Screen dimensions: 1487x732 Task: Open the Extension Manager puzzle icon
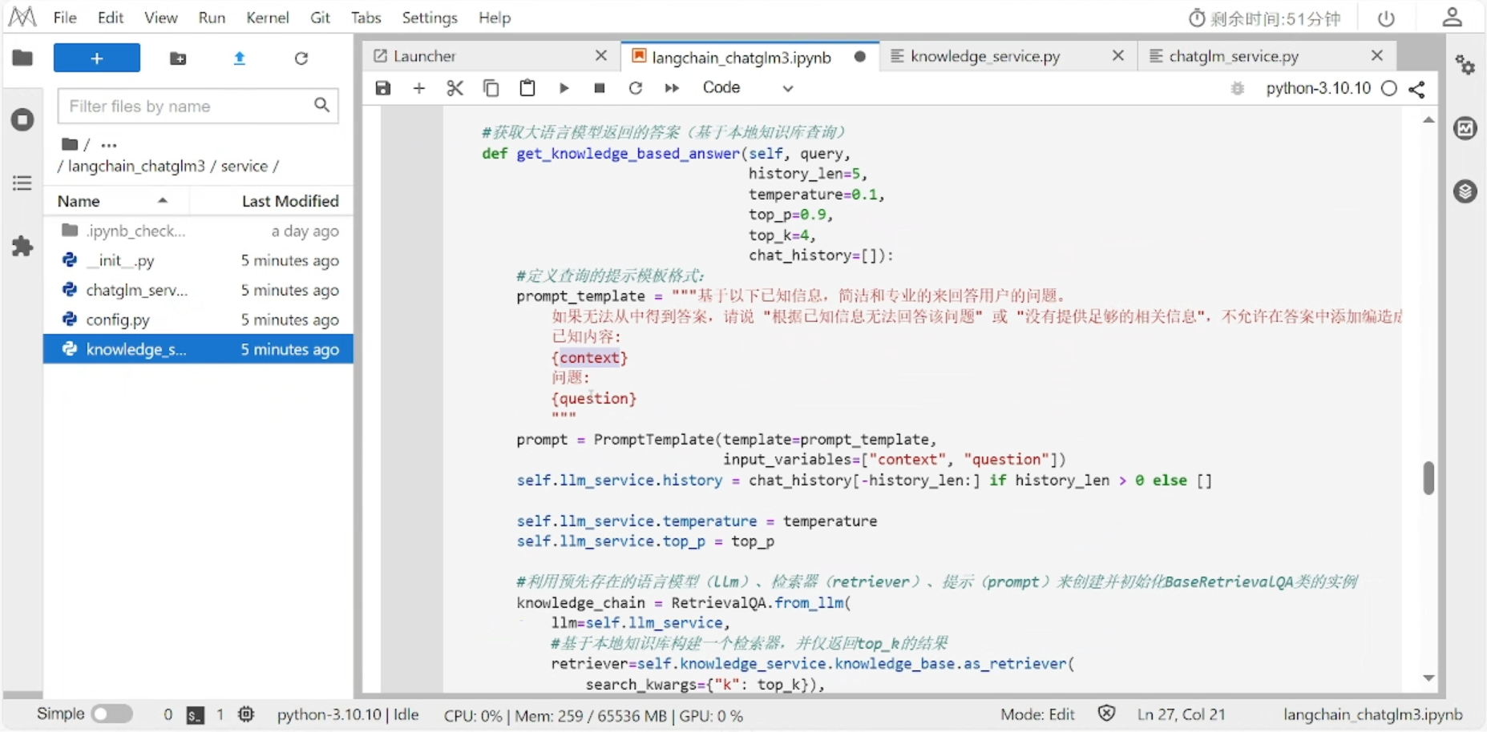click(22, 246)
